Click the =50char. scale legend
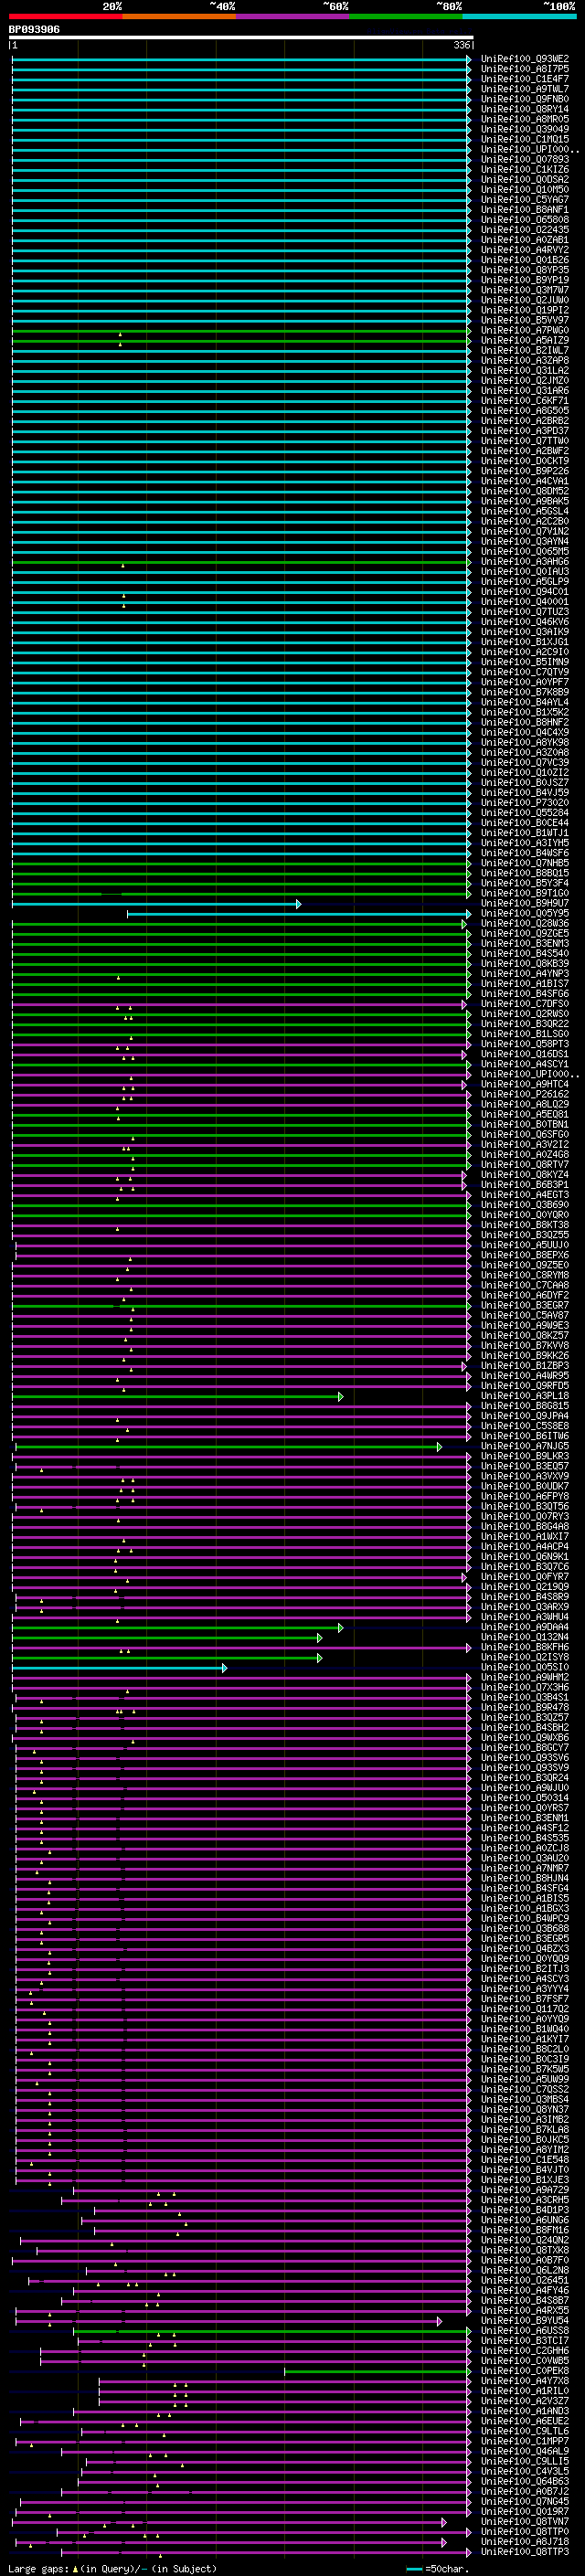The image size is (585, 2576). (436, 2569)
